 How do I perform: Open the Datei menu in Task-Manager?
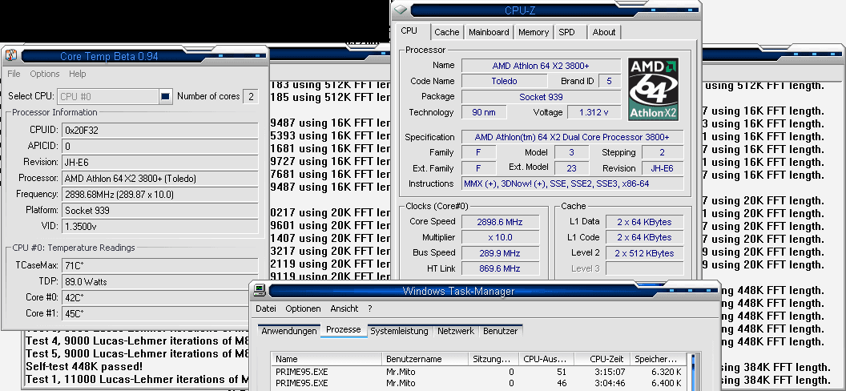coord(266,309)
